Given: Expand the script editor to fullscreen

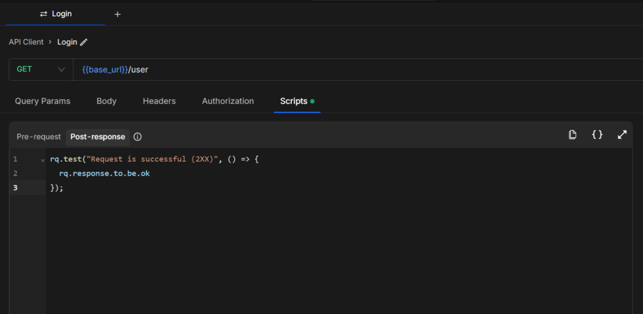Looking at the screenshot, I should [622, 135].
